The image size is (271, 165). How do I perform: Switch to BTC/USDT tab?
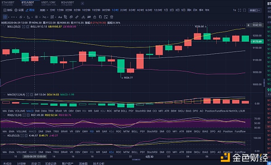click(28, 3)
